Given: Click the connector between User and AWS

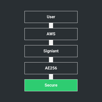Looking at the screenshot, I should point(51,25).
